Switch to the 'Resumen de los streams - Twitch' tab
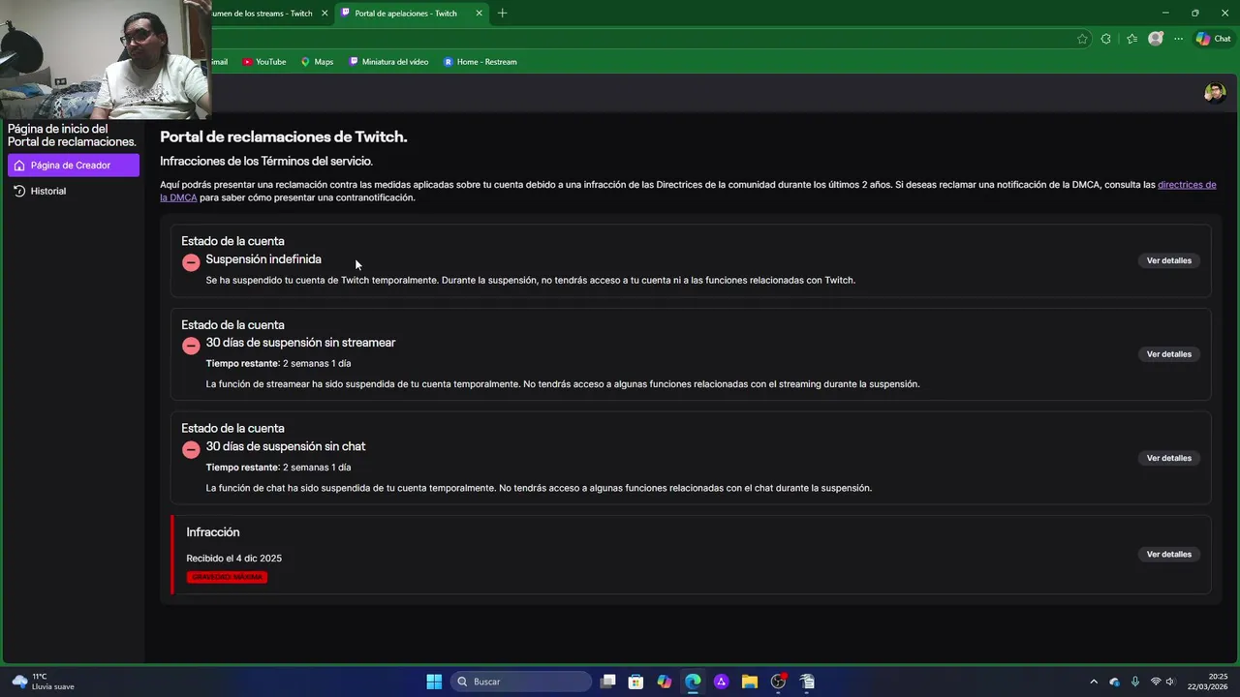This screenshot has width=1240, height=697. coord(262,14)
